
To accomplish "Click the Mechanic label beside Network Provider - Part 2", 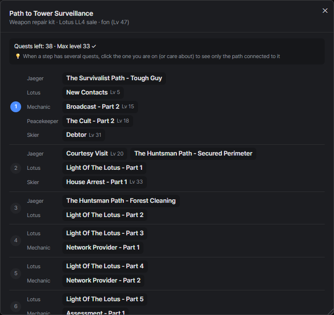I will coord(38,281).
